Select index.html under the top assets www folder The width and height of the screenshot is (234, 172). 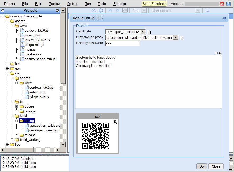(x=33, y=35)
